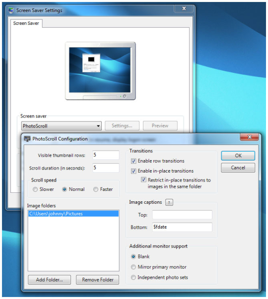This screenshot has width=268, height=299.
Task: Click the Bottom caption field with $fdate
Action: click(x=182, y=227)
